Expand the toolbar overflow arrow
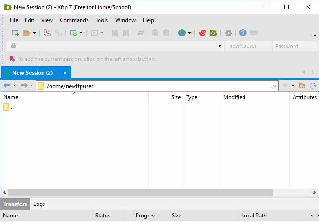 point(315,35)
